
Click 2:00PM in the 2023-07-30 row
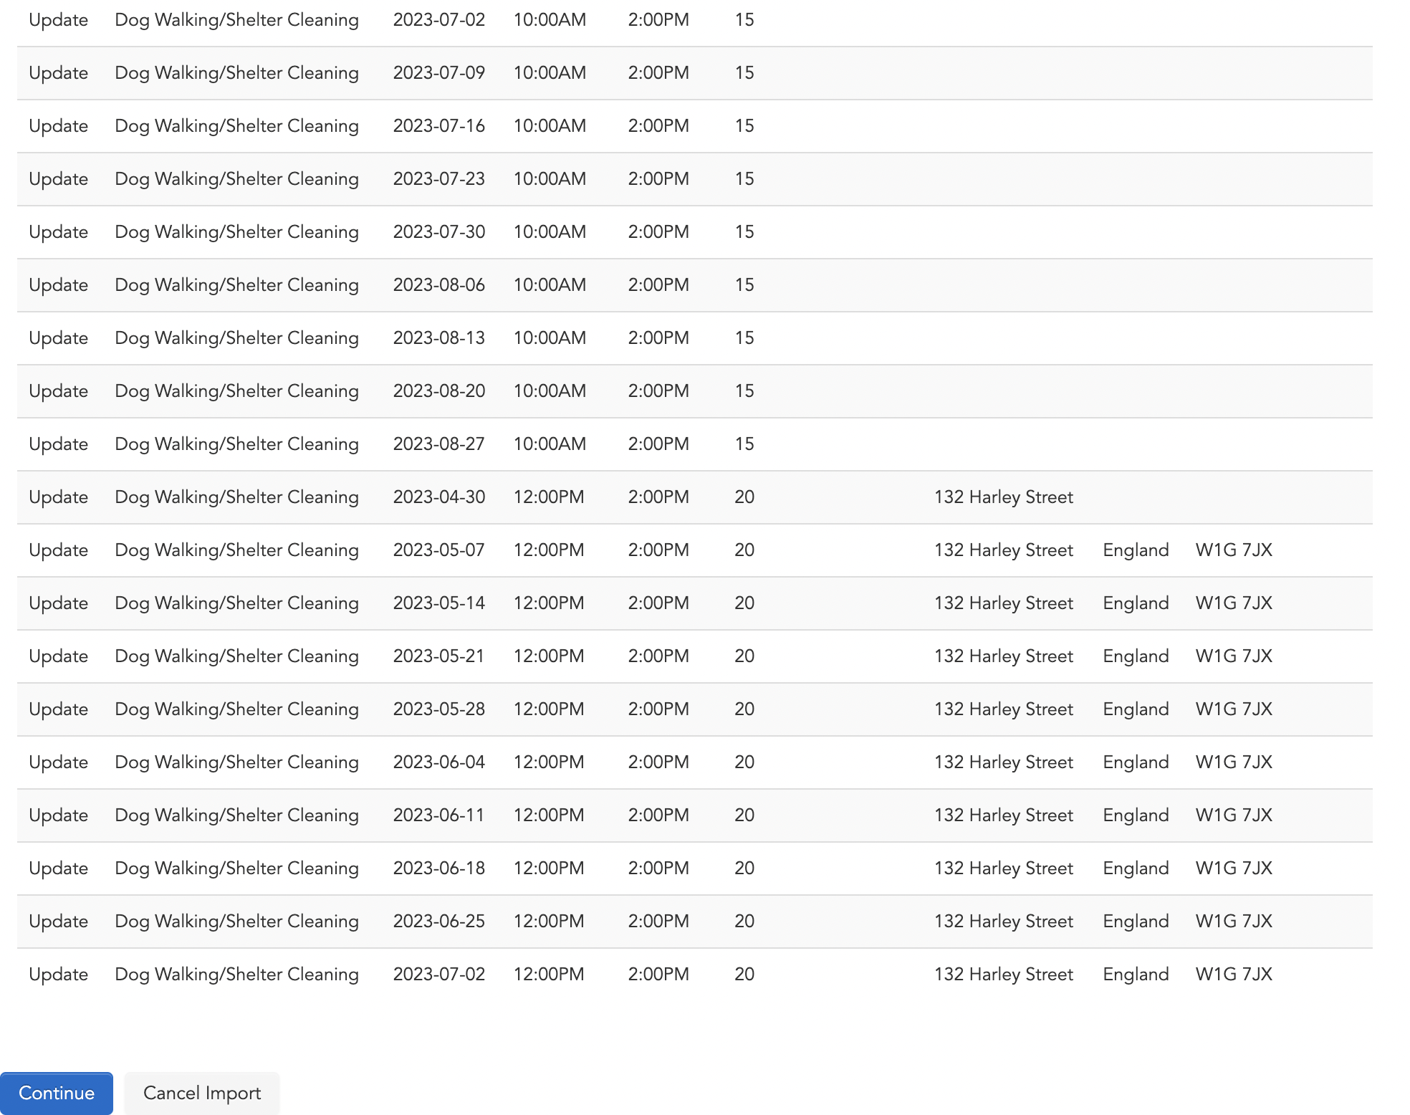658,232
